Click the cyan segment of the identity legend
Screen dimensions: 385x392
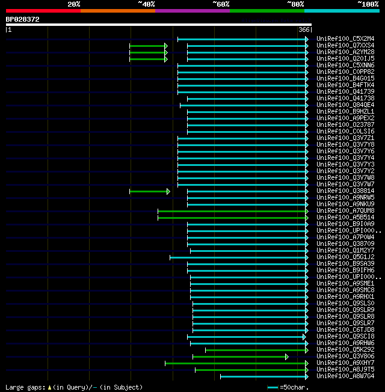(x=342, y=11)
